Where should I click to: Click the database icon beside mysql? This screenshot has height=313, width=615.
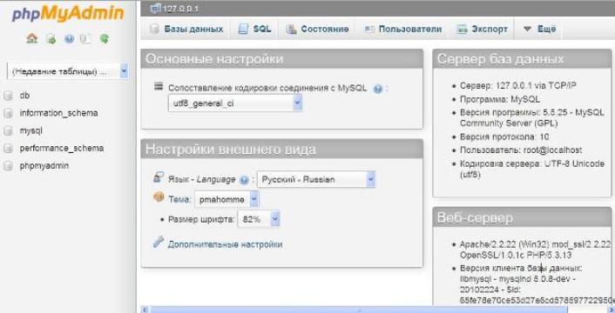(x=8, y=131)
